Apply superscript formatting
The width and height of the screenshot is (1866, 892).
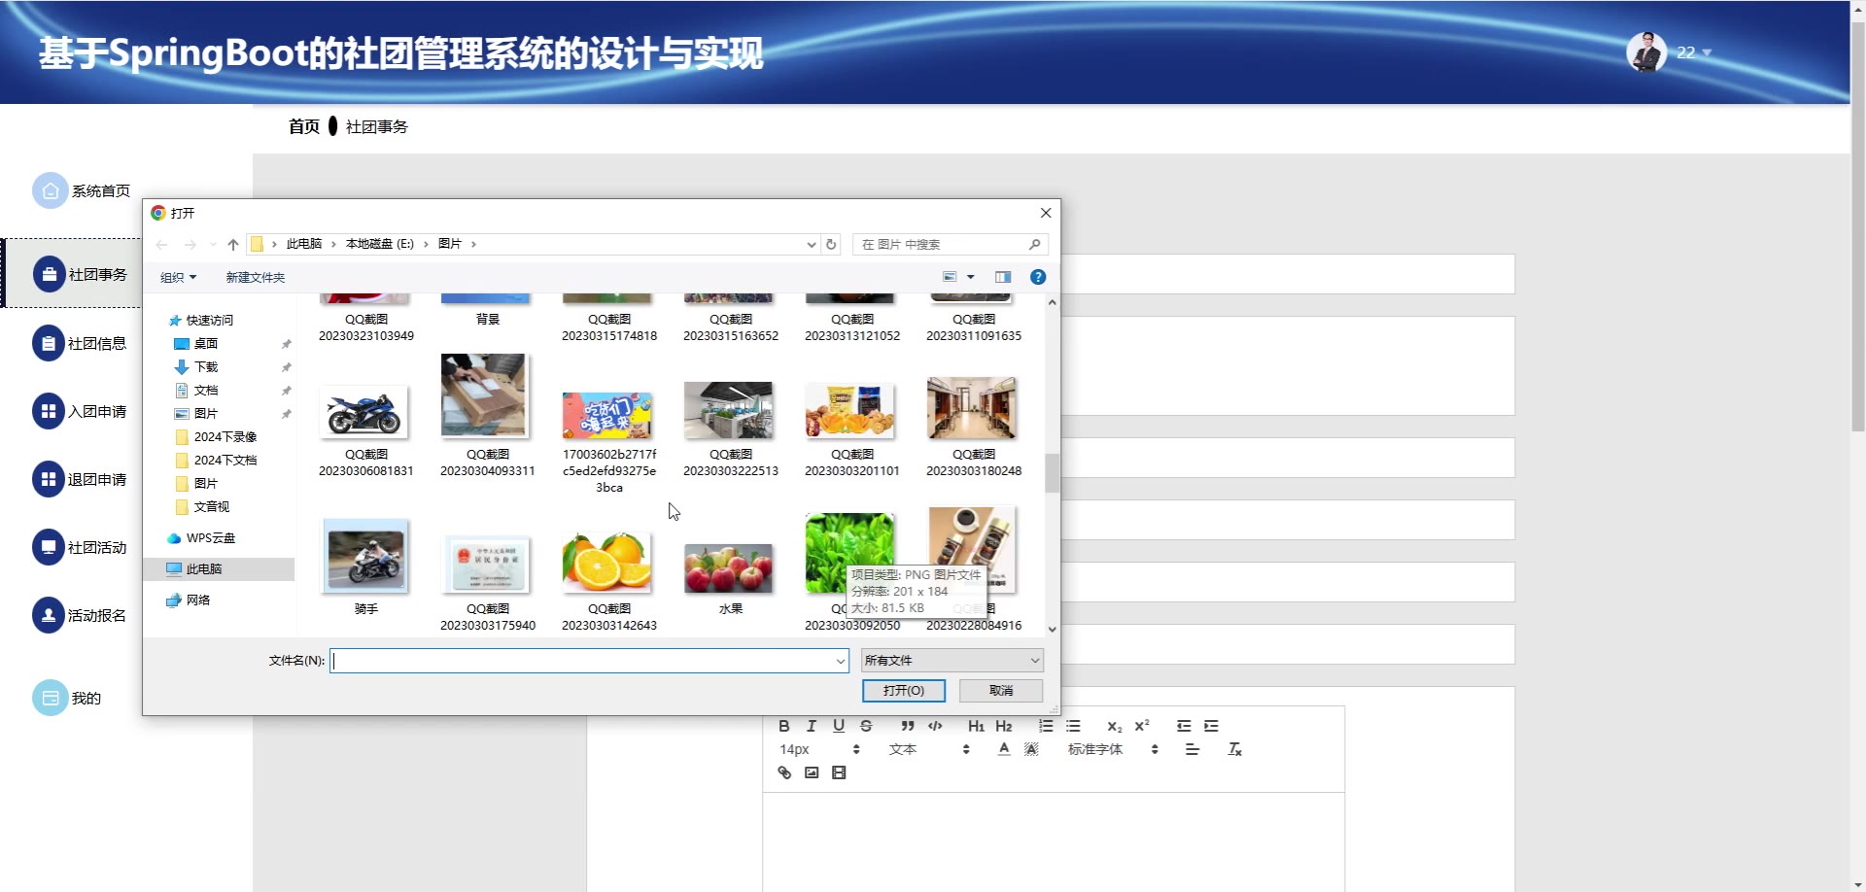[x=1142, y=726]
